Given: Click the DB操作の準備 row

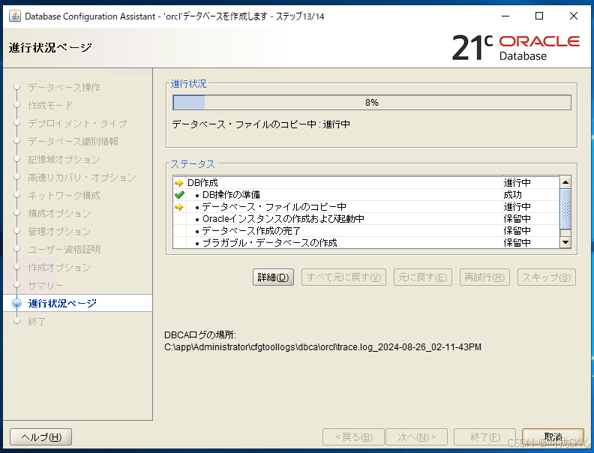Looking at the screenshot, I should click(x=366, y=195).
